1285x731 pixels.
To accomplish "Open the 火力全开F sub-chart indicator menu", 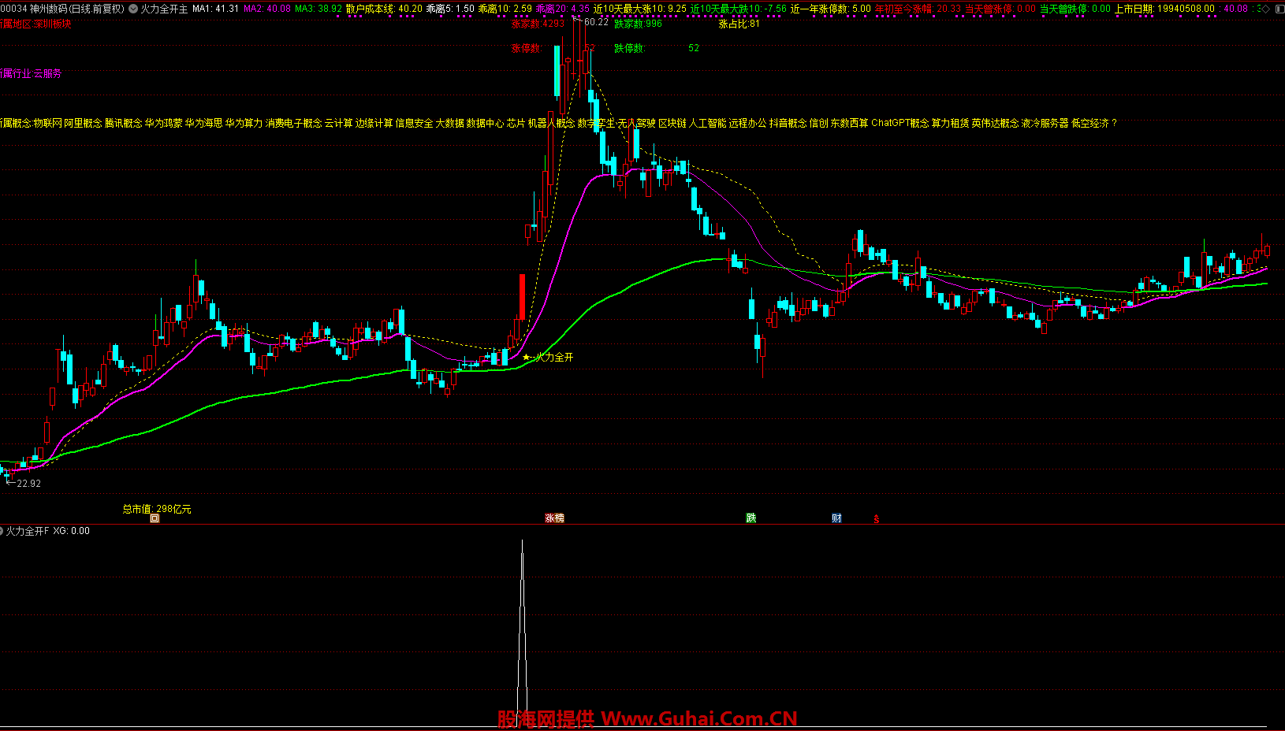I will pyautogui.click(x=2, y=531).
